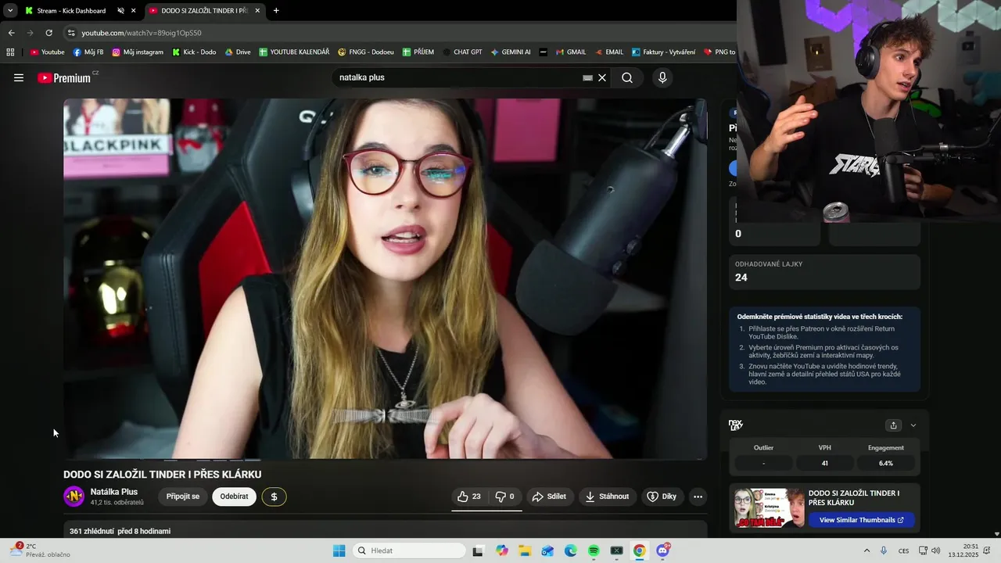This screenshot has width=1001, height=563.
Task: Open the on-screen keyboard icon in search
Action: (587, 77)
